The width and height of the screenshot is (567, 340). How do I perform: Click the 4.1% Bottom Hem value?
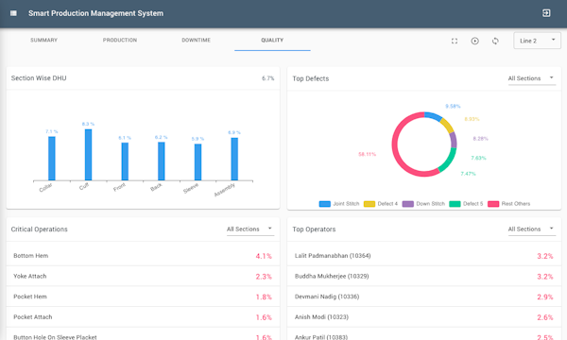click(264, 256)
